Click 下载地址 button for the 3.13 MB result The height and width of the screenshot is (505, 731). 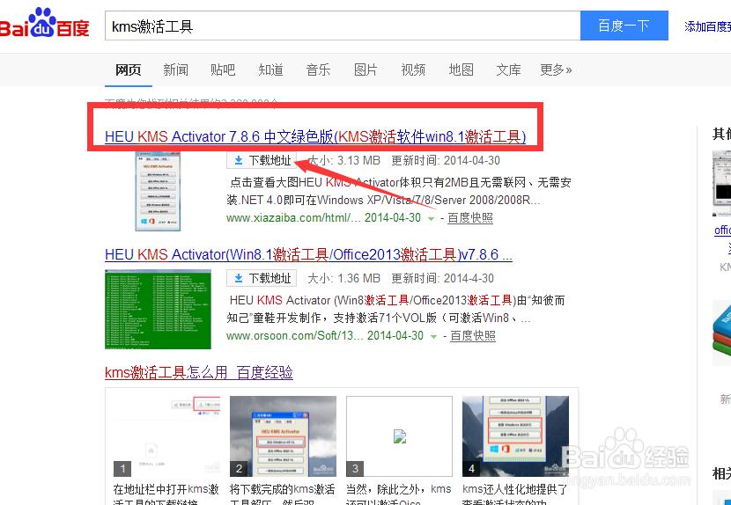point(262,160)
